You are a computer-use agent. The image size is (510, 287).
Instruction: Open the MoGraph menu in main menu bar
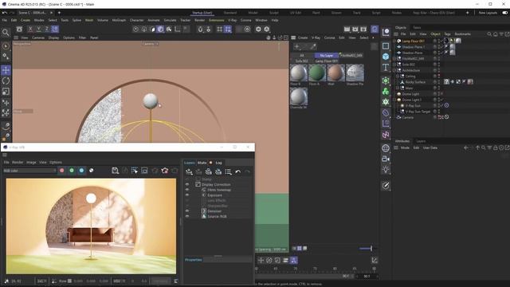119,20
